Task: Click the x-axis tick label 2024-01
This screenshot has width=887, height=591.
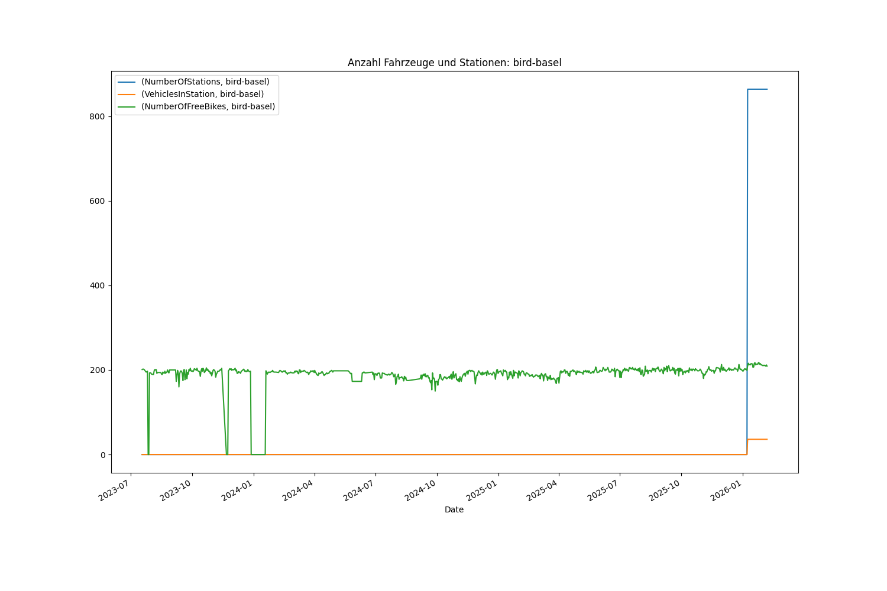Action: coord(237,490)
